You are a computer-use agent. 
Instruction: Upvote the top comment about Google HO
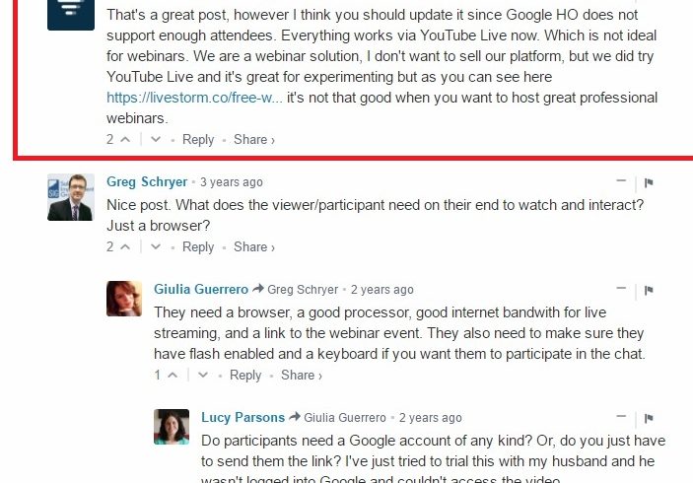[125, 140]
